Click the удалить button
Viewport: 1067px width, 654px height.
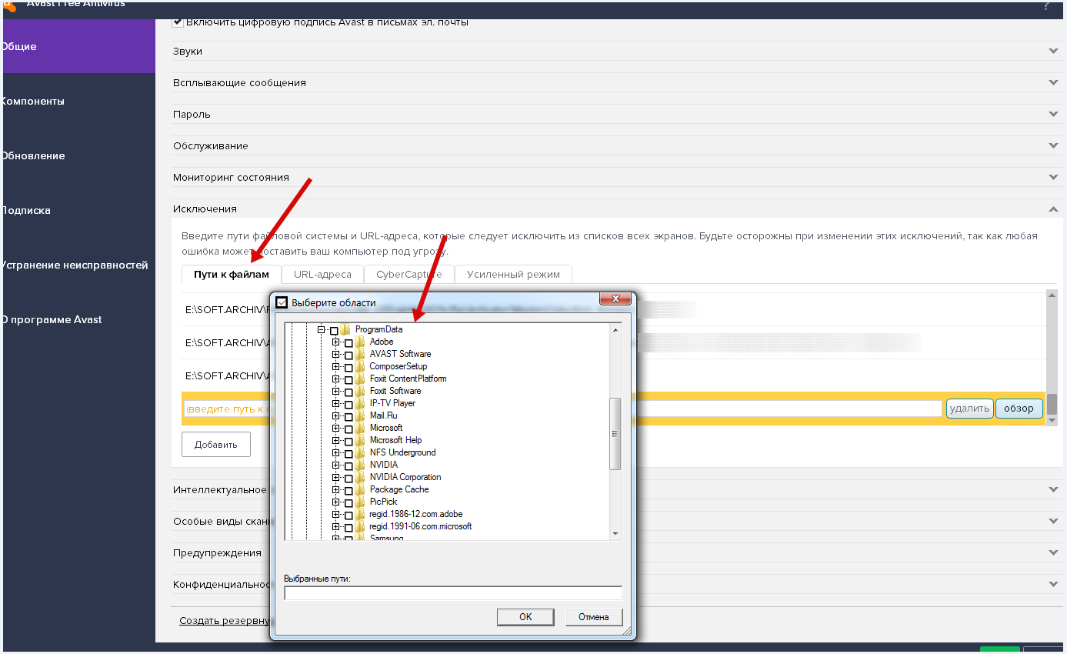tap(969, 409)
